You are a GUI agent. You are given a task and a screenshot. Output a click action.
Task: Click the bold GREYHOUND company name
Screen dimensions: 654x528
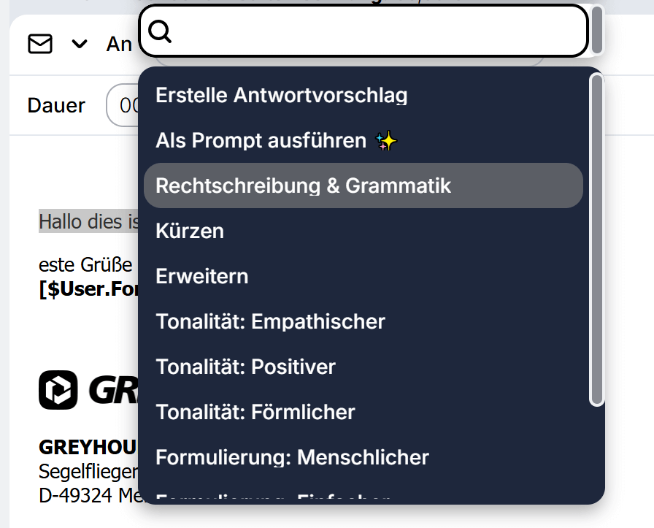(88, 447)
